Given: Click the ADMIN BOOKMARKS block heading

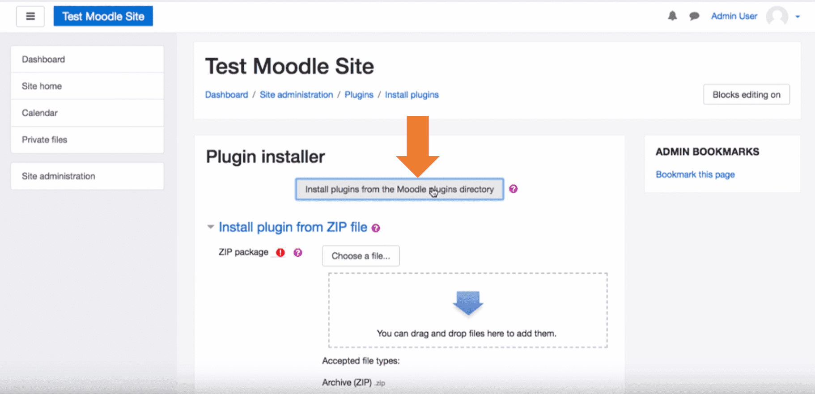Looking at the screenshot, I should point(707,152).
